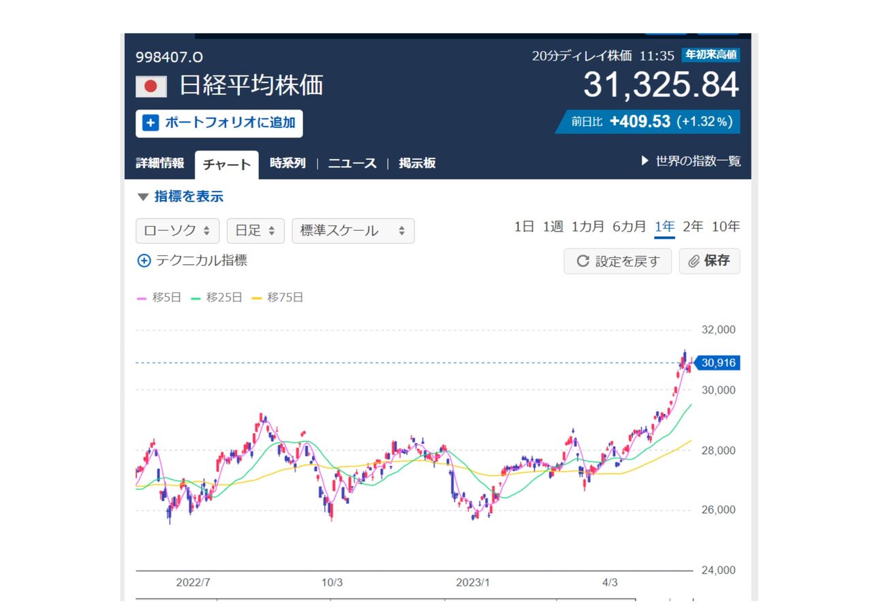
Task: Click the 年初来高値 badge
Action: point(711,55)
